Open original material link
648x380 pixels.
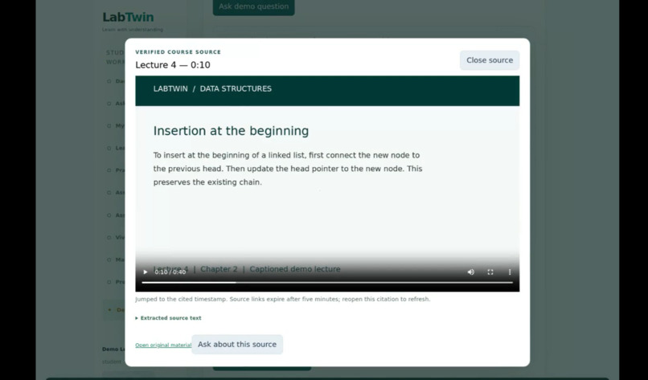pos(163,345)
